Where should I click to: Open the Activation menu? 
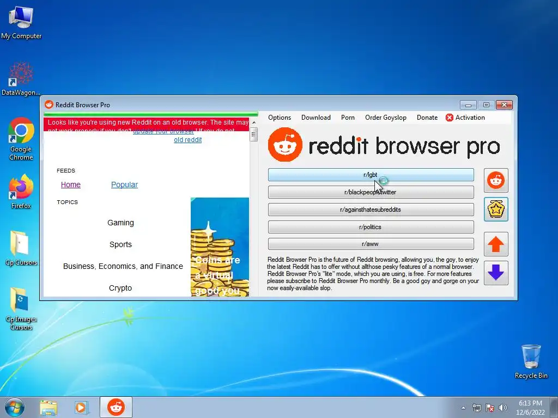pyautogui.click(x=465, y=118)
